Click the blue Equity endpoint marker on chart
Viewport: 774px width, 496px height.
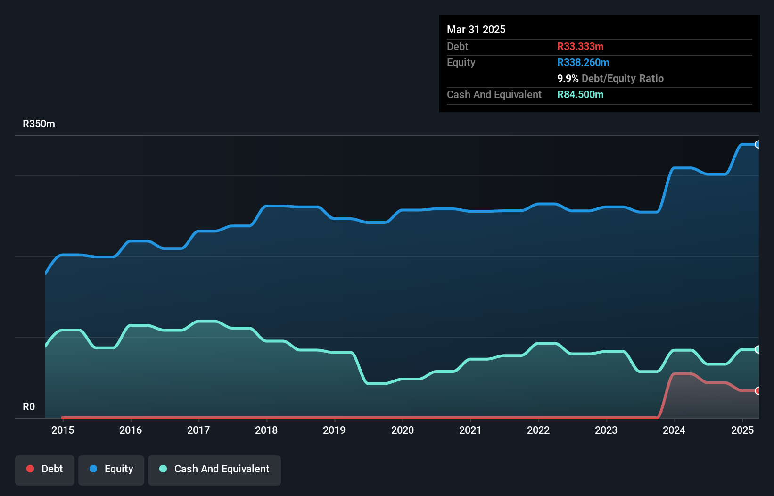tap(758, 145)
